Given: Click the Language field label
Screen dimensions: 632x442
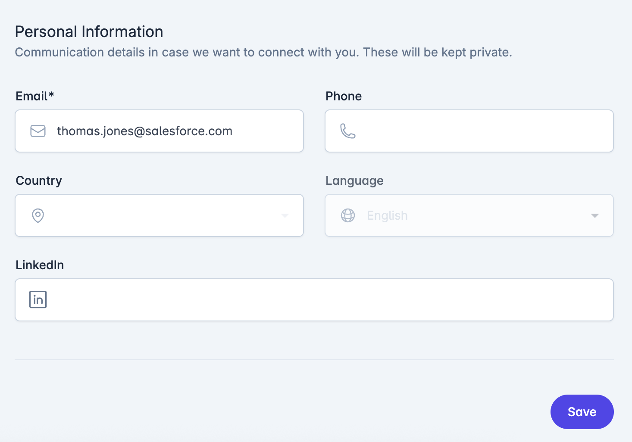Looking at the screenshot, I should pos(354,181).
